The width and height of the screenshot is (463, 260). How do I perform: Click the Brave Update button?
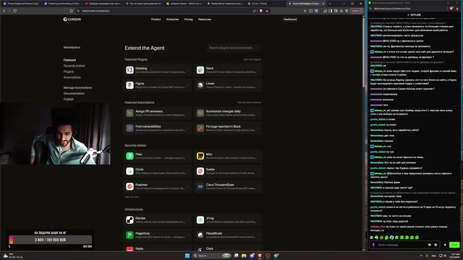pos(356,11)
